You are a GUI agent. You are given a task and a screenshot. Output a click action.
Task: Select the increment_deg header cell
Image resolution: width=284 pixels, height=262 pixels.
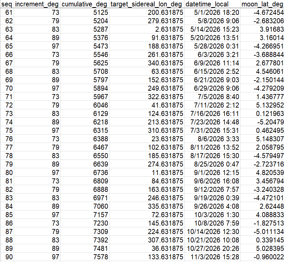(x=37, y=4)
